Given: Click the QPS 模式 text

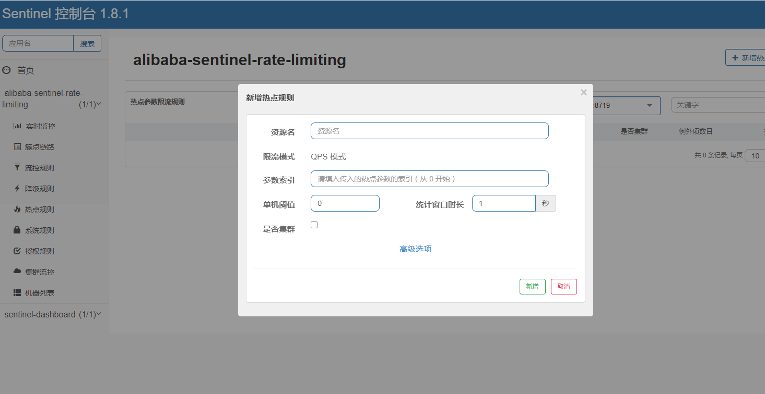Looking at the screenshot, I should pyautogui.click(x=328, y=157).
